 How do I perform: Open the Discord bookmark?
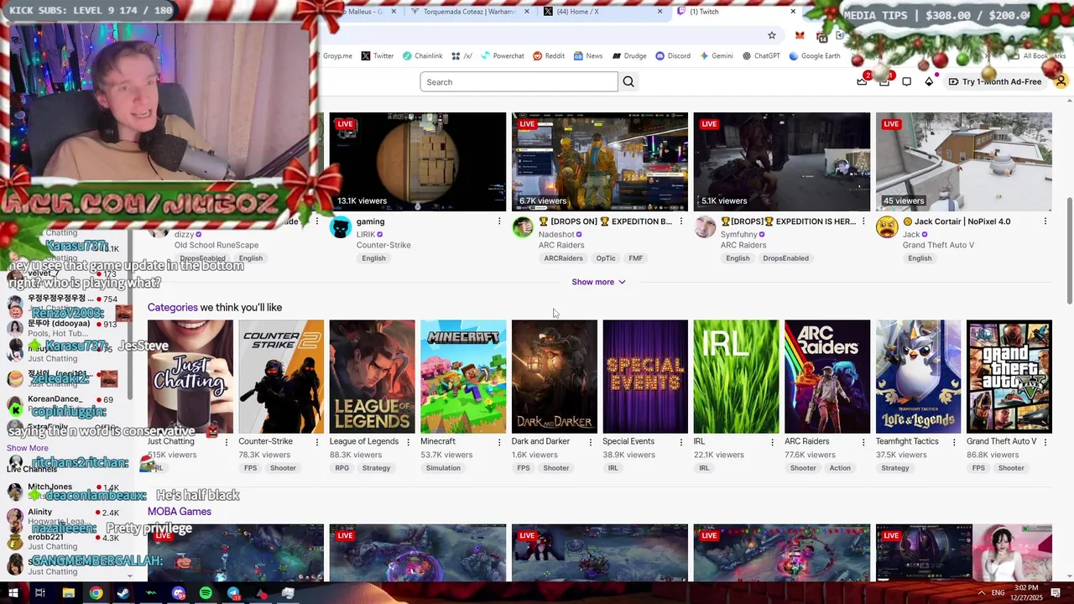(673, 56)
